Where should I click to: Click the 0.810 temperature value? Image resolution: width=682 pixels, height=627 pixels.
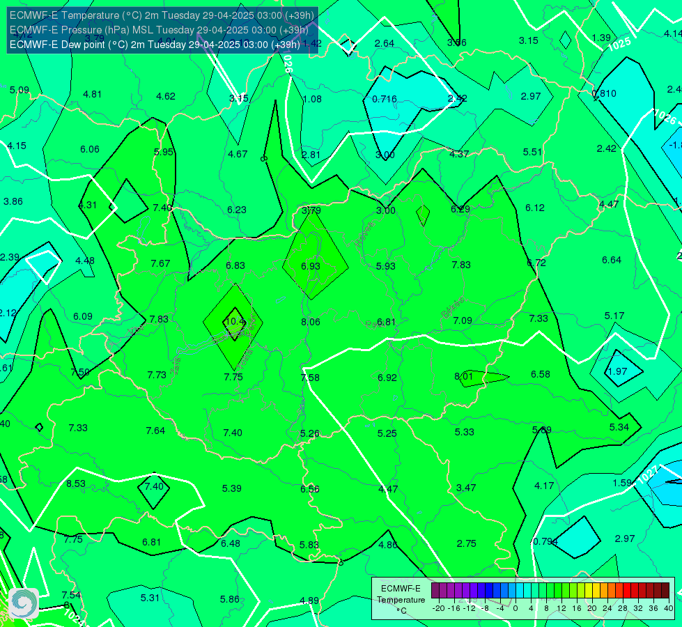[605, 93]
